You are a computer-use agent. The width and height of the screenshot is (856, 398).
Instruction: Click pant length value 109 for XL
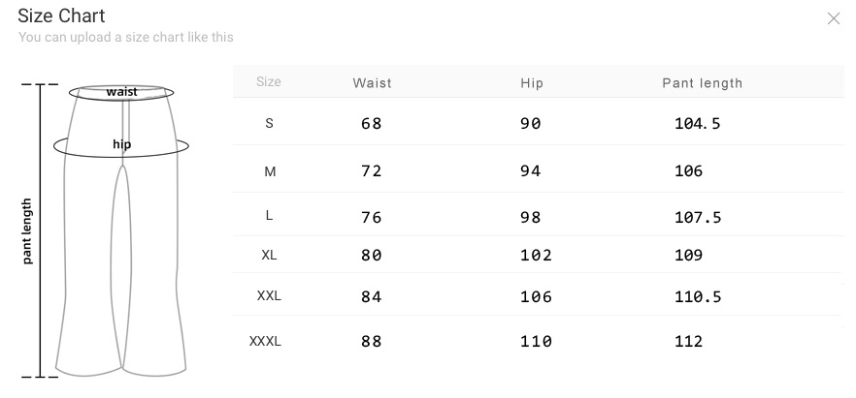pos(688,256)
